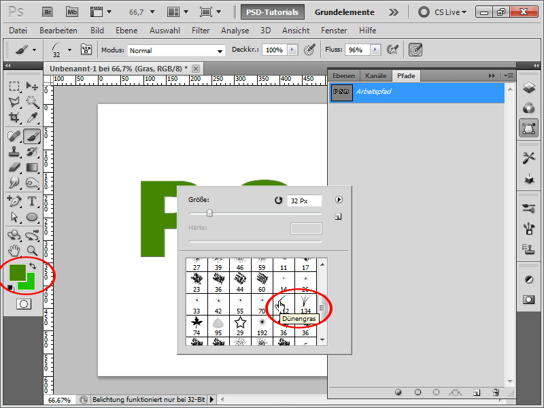Switch to the Kanäle tab
The height and width of the screenshot is (408, 544).
click(376, 75)
